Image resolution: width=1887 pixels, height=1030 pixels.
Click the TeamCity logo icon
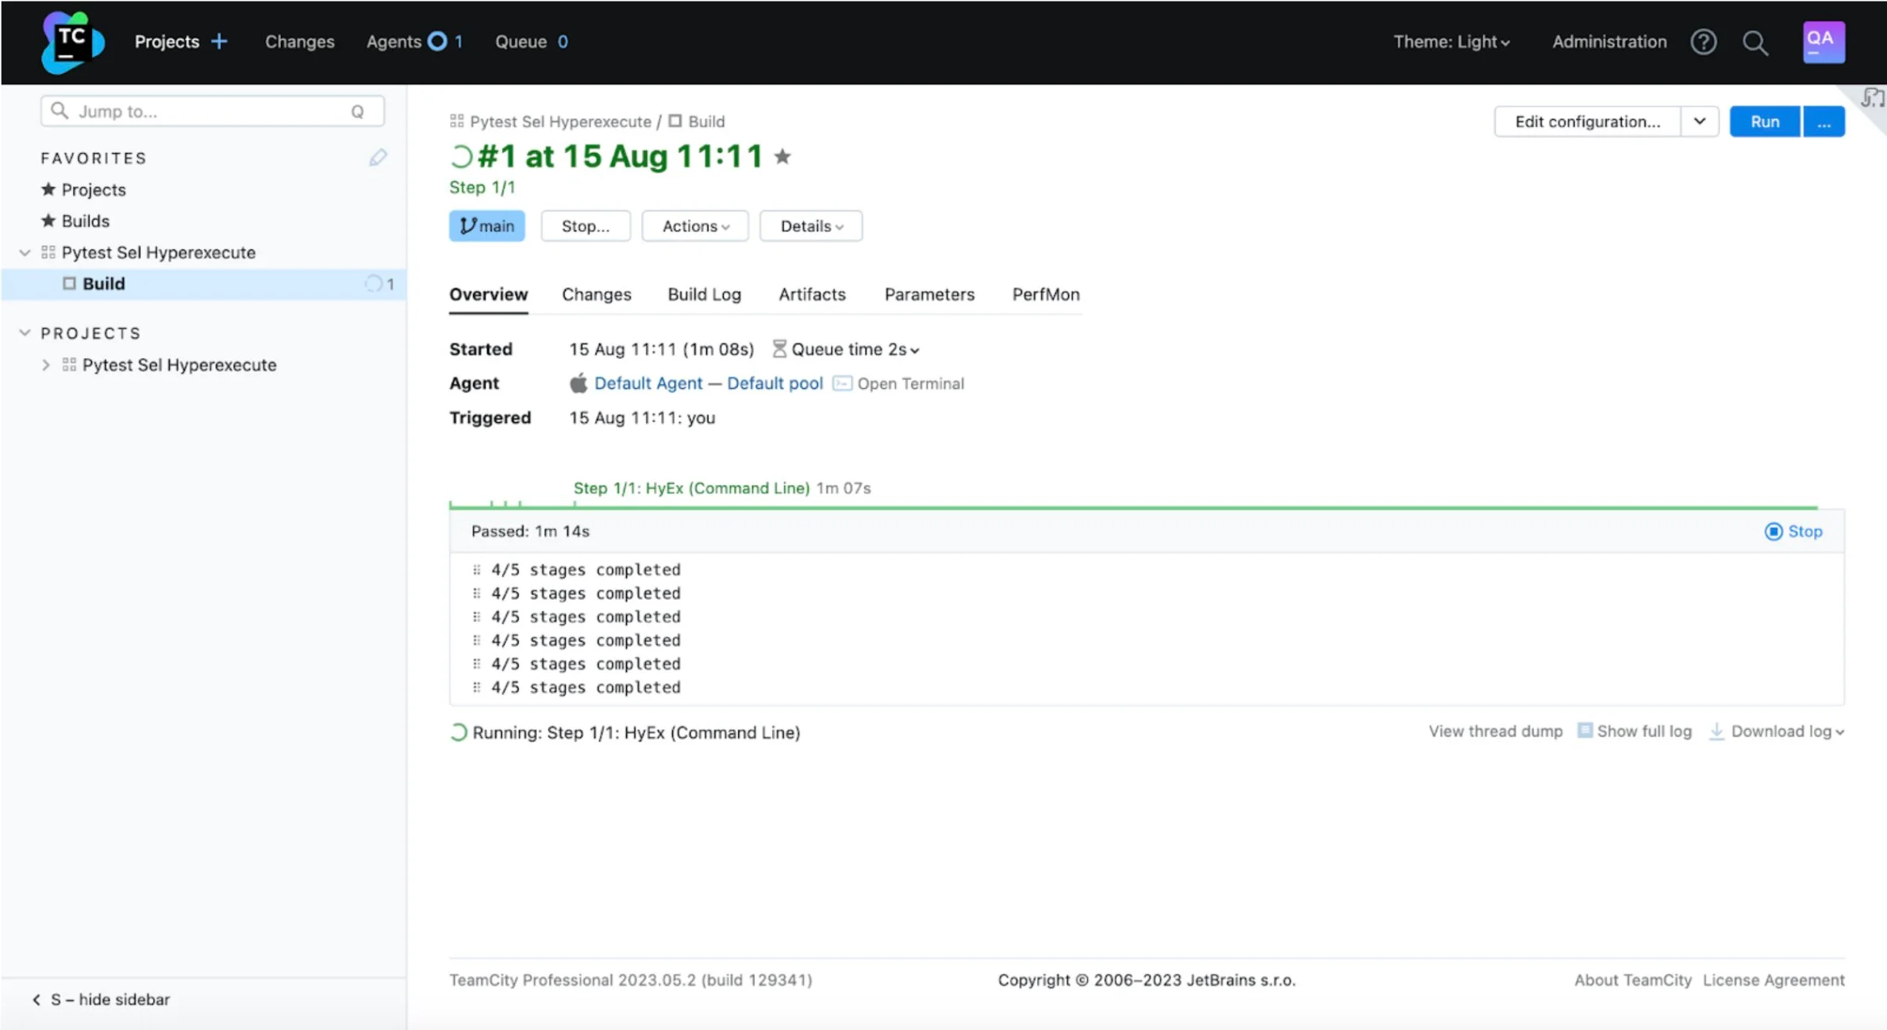71,42
